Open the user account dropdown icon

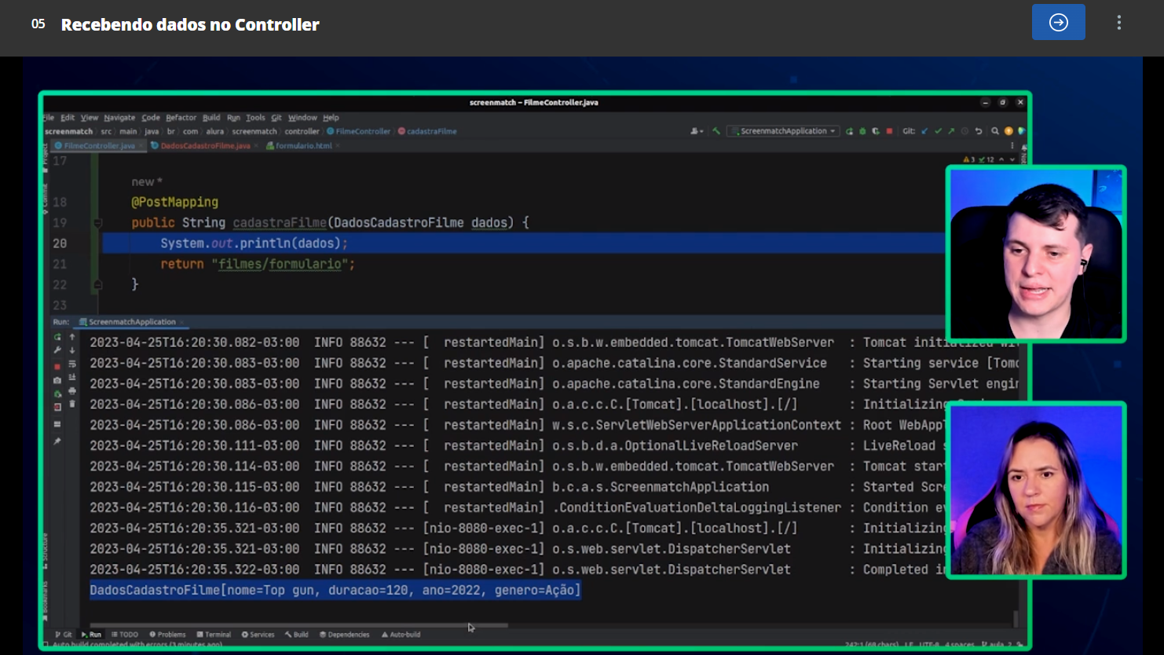pos(697,131)
